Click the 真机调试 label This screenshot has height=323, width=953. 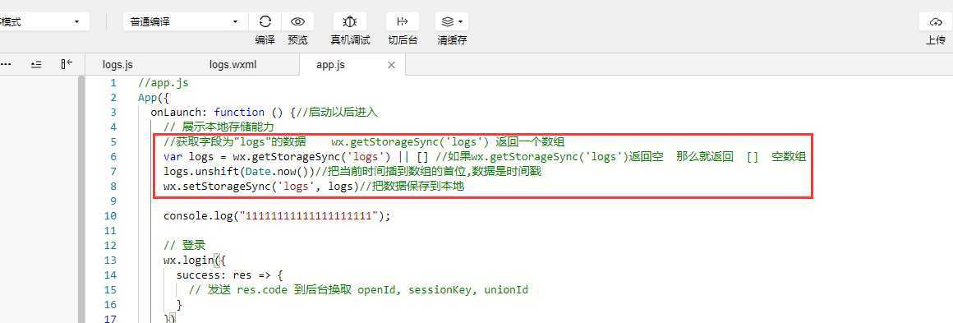tap(350, 40)
